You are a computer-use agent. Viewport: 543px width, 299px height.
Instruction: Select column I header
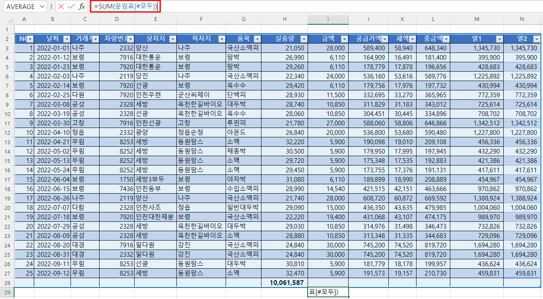pos(328,20)
